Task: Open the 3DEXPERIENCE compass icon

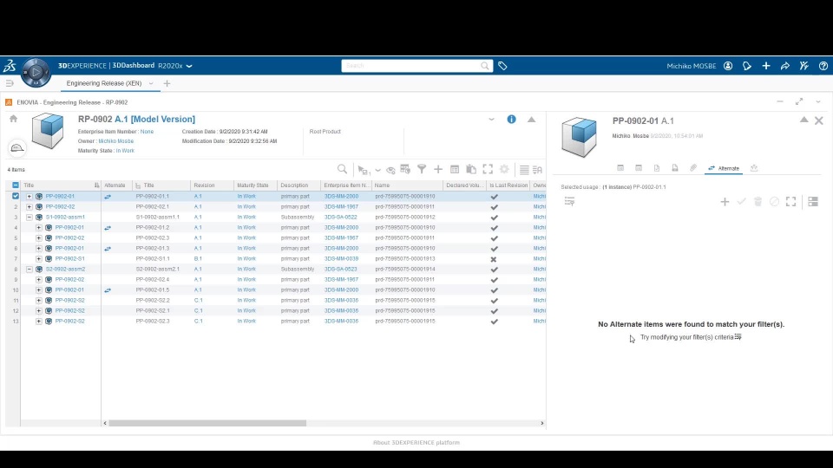Action: click(36, 72)
